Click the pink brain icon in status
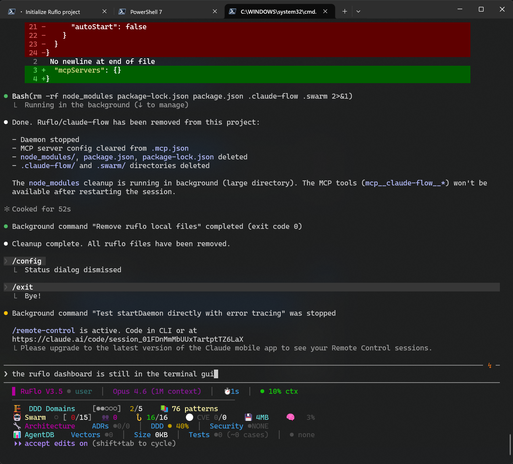 [290, 417]
